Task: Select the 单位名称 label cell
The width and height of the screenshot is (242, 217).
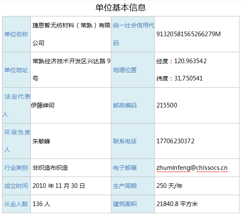Action: (x=16, y=34)
